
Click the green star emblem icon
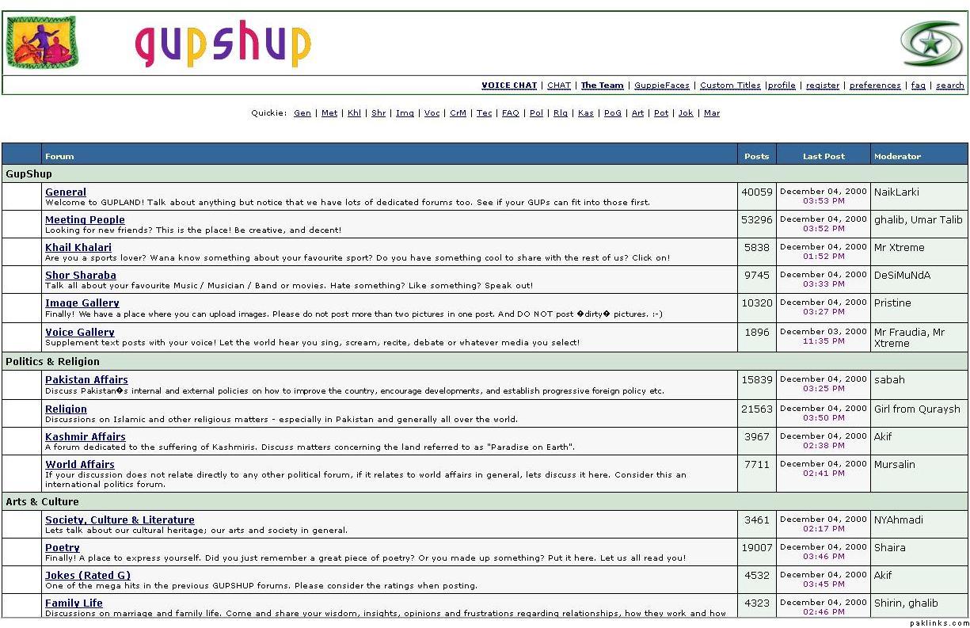point(931,44)
